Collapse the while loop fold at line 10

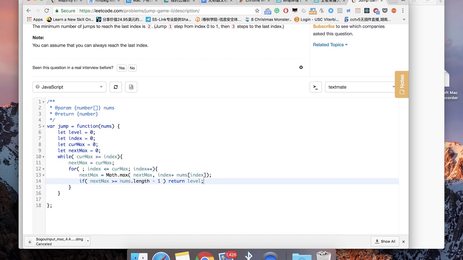43,157
